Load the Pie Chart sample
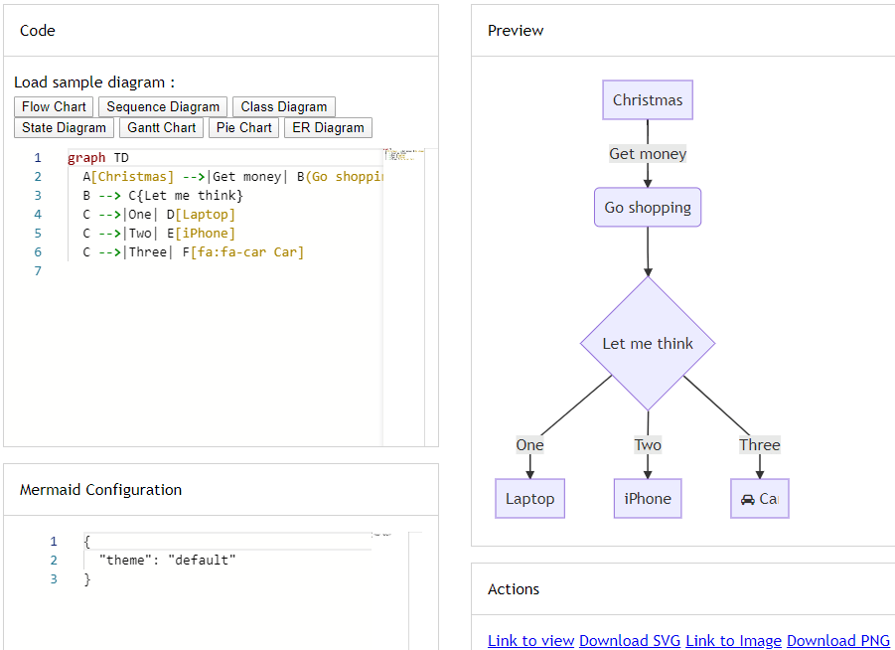 243,127
